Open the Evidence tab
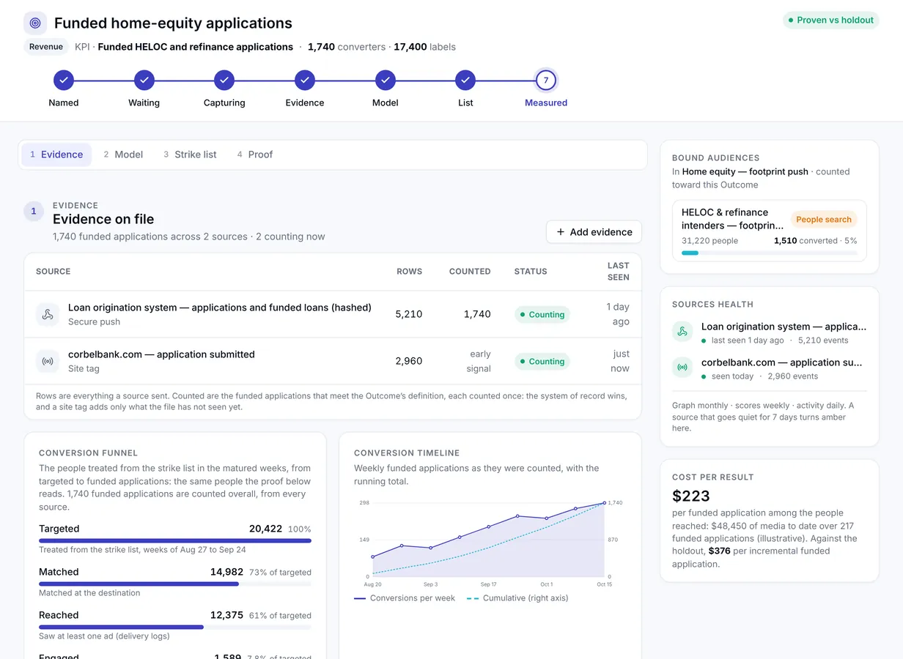 pyautogui.click(x=56, y=154)
